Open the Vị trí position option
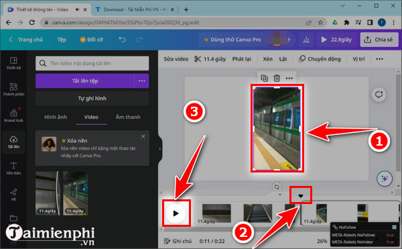 [x=358, y=59]
